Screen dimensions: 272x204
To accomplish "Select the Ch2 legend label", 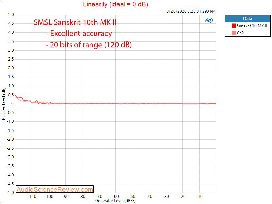I will (240, 33).
